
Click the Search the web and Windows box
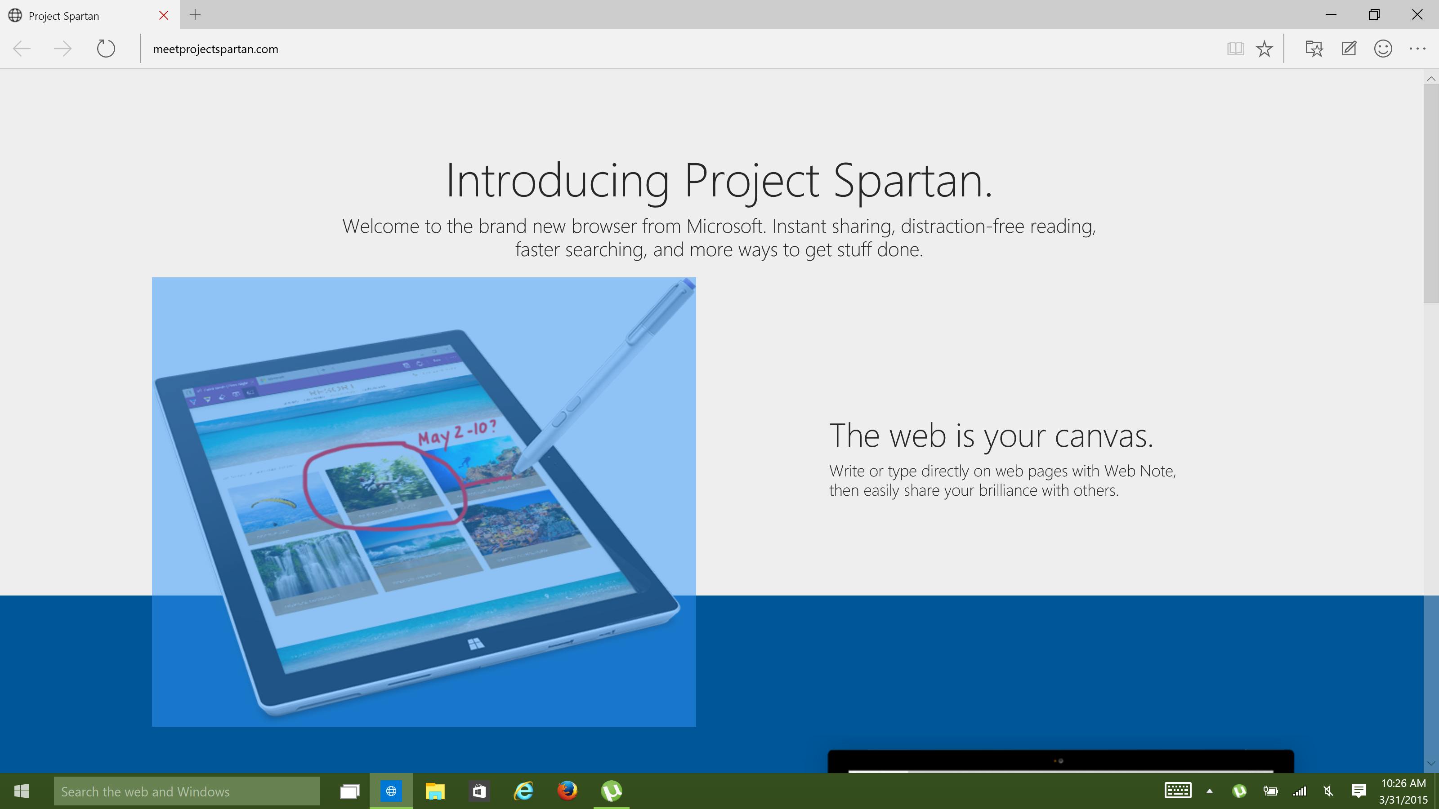(187, 791)
